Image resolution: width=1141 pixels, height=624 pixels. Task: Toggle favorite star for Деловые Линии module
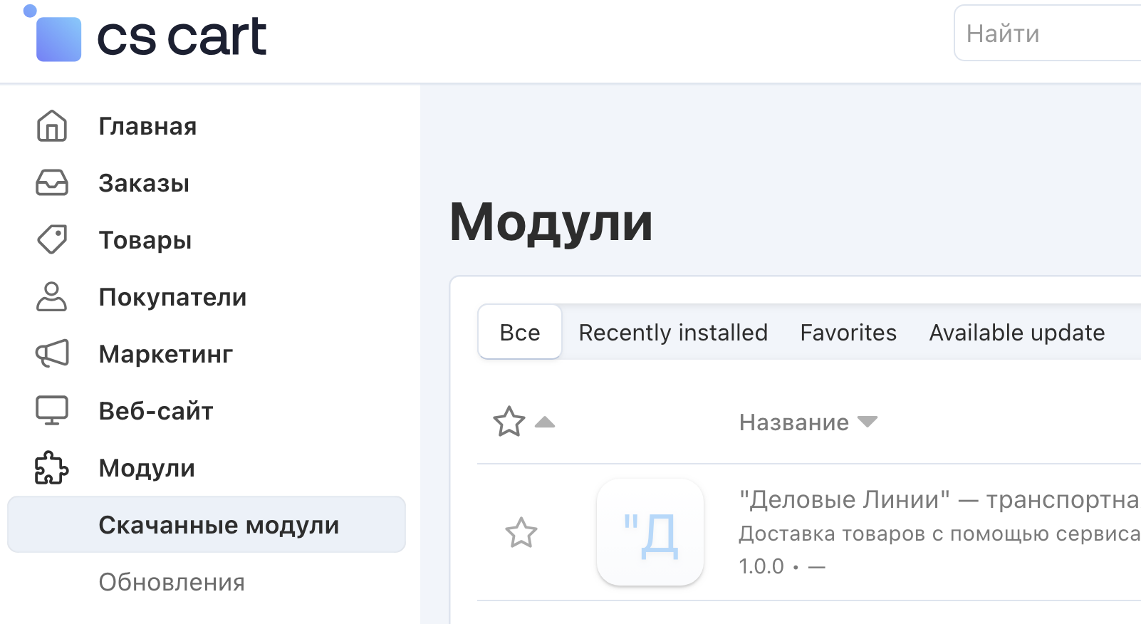coord(521,533)
